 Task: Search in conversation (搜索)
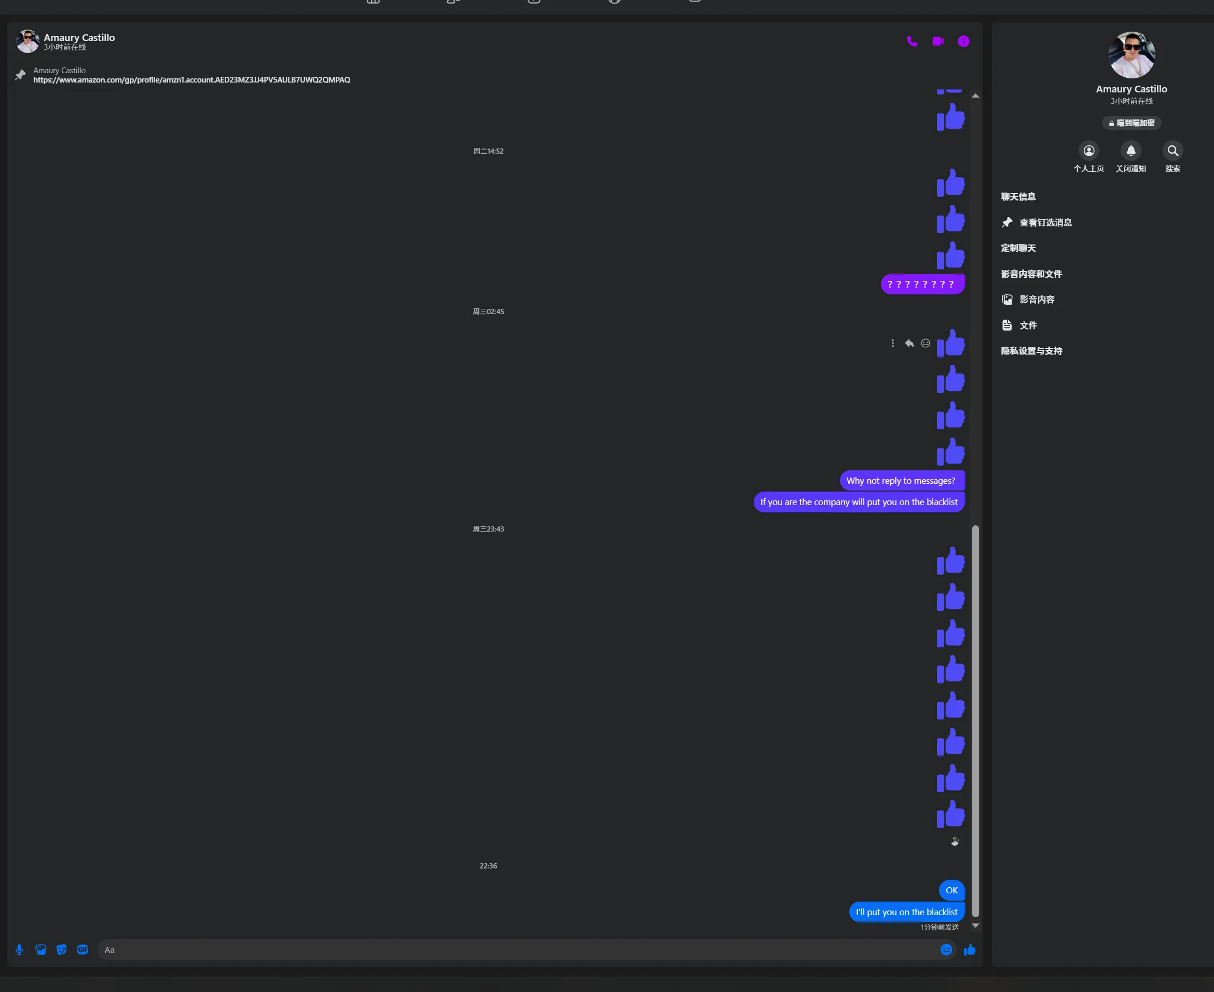click(x=1172, y=151)
